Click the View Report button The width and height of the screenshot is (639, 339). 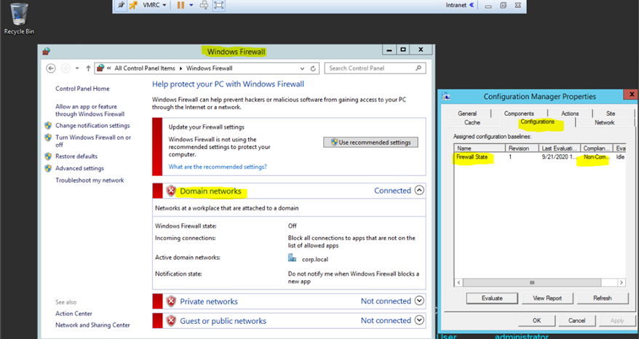tap(547, 298)
